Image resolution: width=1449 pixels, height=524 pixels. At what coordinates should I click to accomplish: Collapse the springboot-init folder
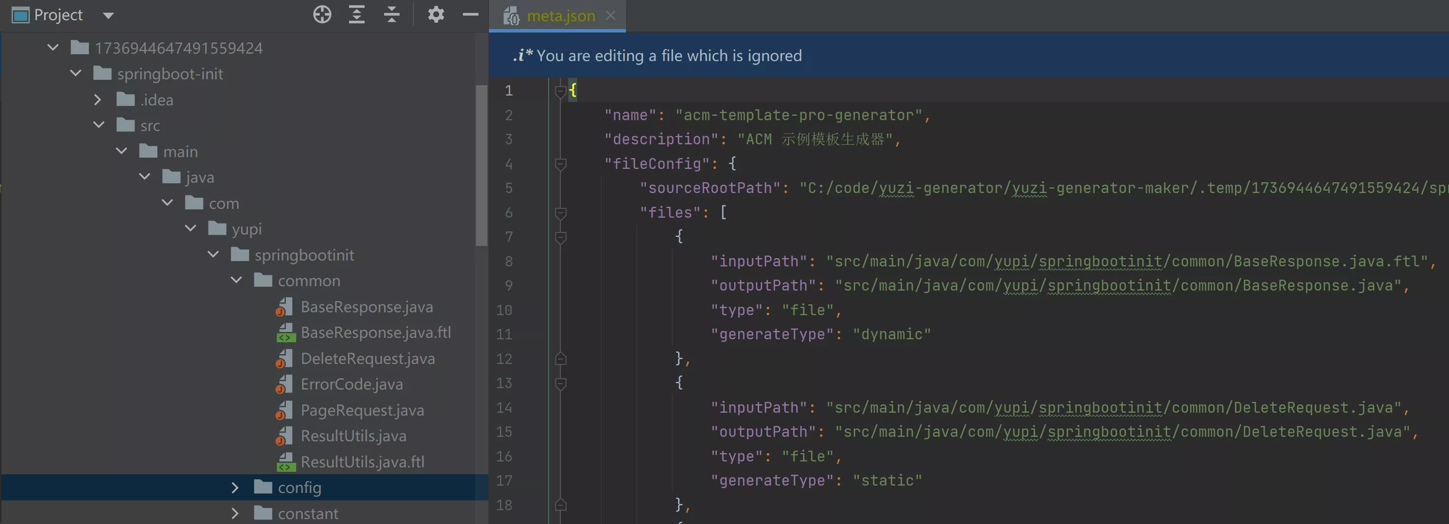point(76,73)
